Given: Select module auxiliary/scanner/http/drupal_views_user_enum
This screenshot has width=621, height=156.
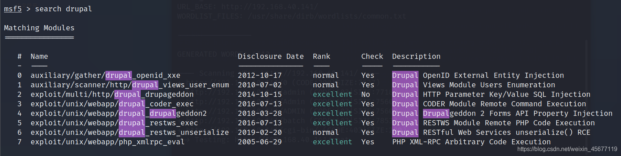Looking at the screenshot, I should point(130,85).
